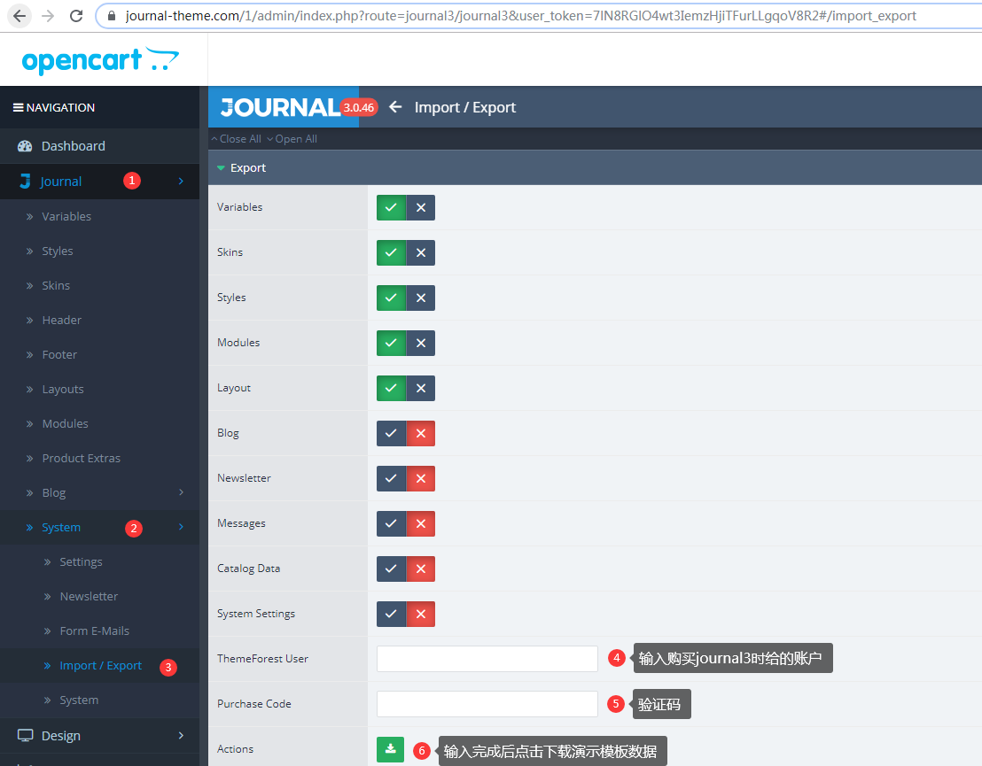982x766 pixels.
Task: Open the Design menu item
Action: click(x=61, y=735)
